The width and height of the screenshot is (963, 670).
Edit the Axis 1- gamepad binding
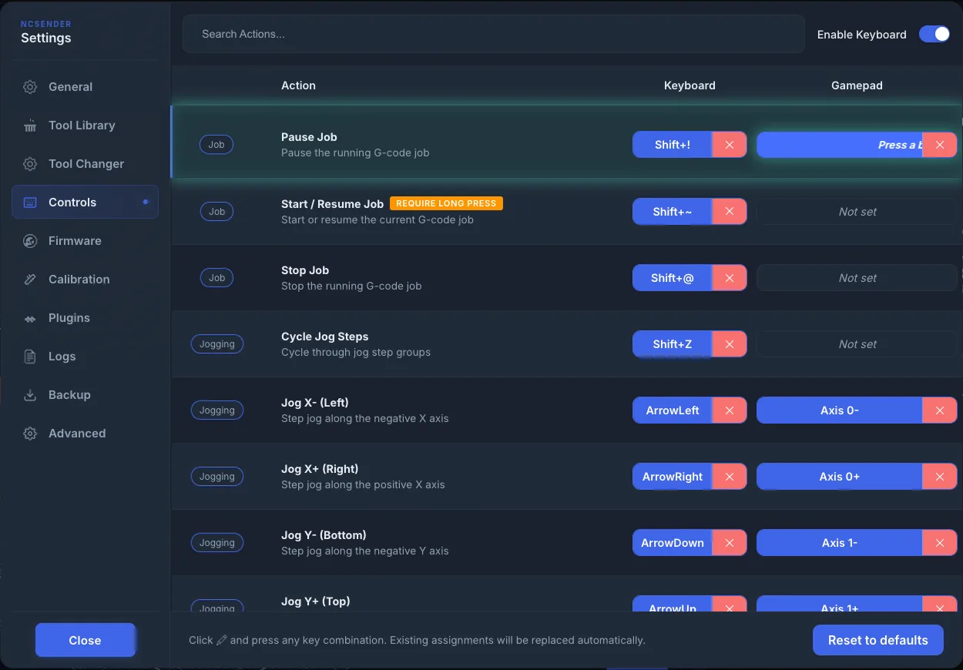click(x=840, y=543)
